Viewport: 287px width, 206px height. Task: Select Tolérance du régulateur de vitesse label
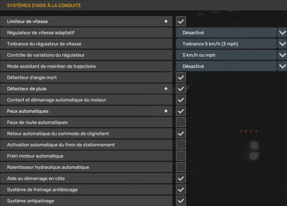click(44, 44)
